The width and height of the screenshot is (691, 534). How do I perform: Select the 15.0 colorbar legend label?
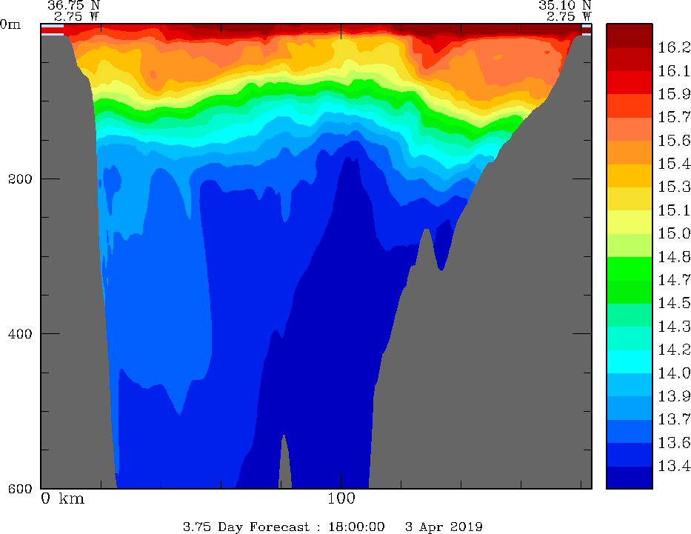[x=674, y=233]
